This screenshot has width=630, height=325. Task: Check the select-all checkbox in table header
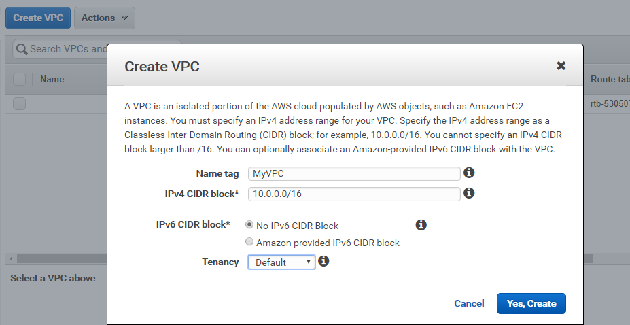19,79
